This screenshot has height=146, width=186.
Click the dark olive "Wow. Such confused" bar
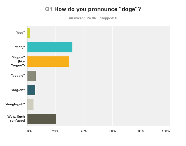(x=42, y=119)
